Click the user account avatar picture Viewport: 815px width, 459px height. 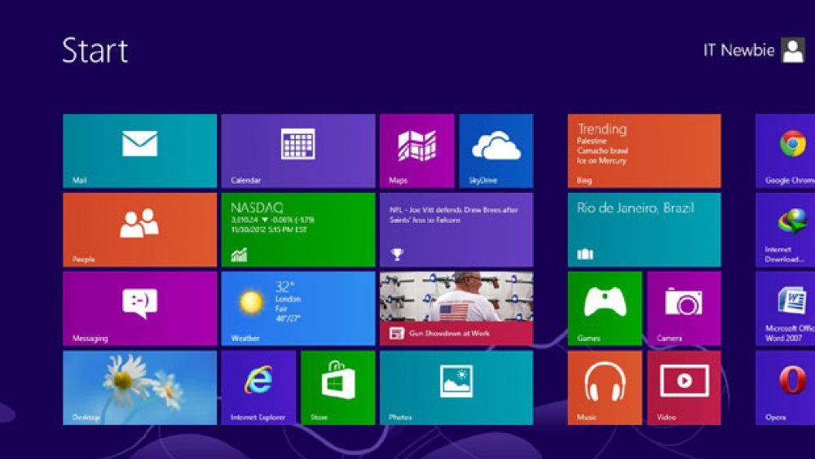pyautogui.click(x=793, y=50)
